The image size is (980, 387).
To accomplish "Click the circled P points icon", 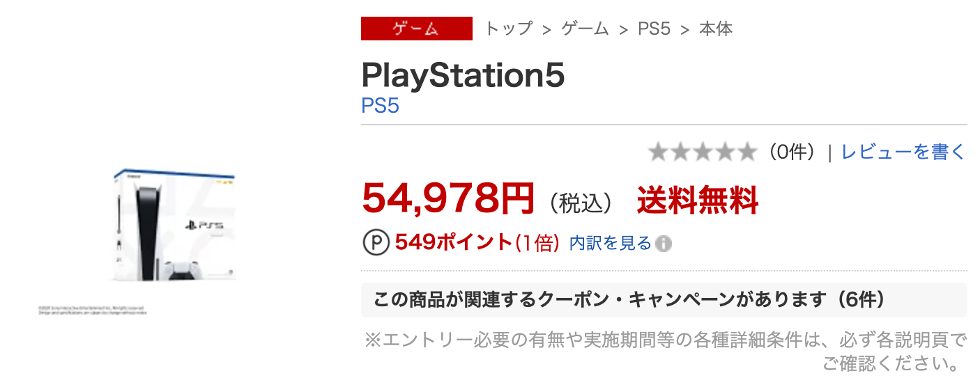I will tap(377, 243).
